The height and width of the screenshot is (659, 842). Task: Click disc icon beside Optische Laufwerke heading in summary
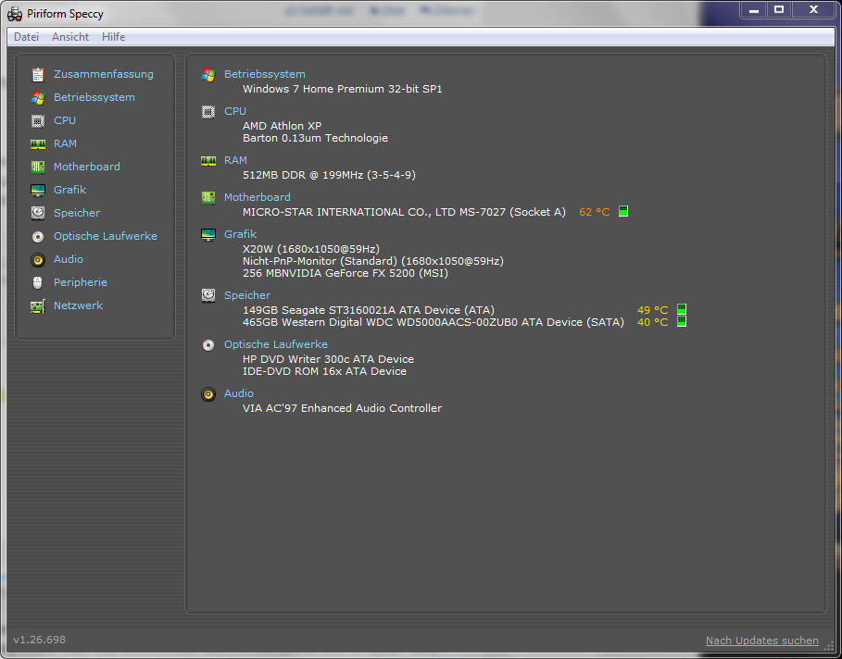pyautogui.click(x=208, y=345)
